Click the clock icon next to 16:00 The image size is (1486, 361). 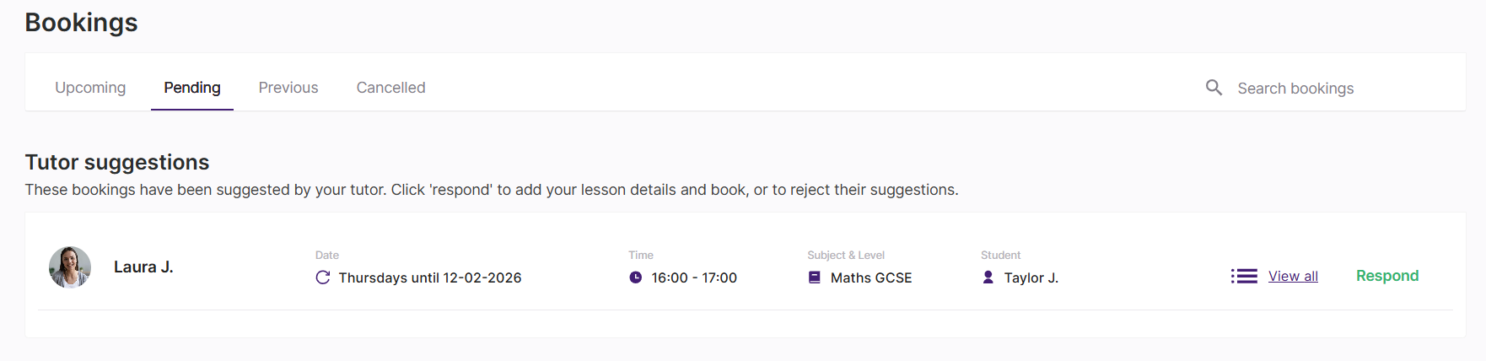click(x=636, y=277)
